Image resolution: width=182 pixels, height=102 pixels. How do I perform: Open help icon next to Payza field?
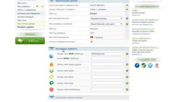tap(127, 83)
